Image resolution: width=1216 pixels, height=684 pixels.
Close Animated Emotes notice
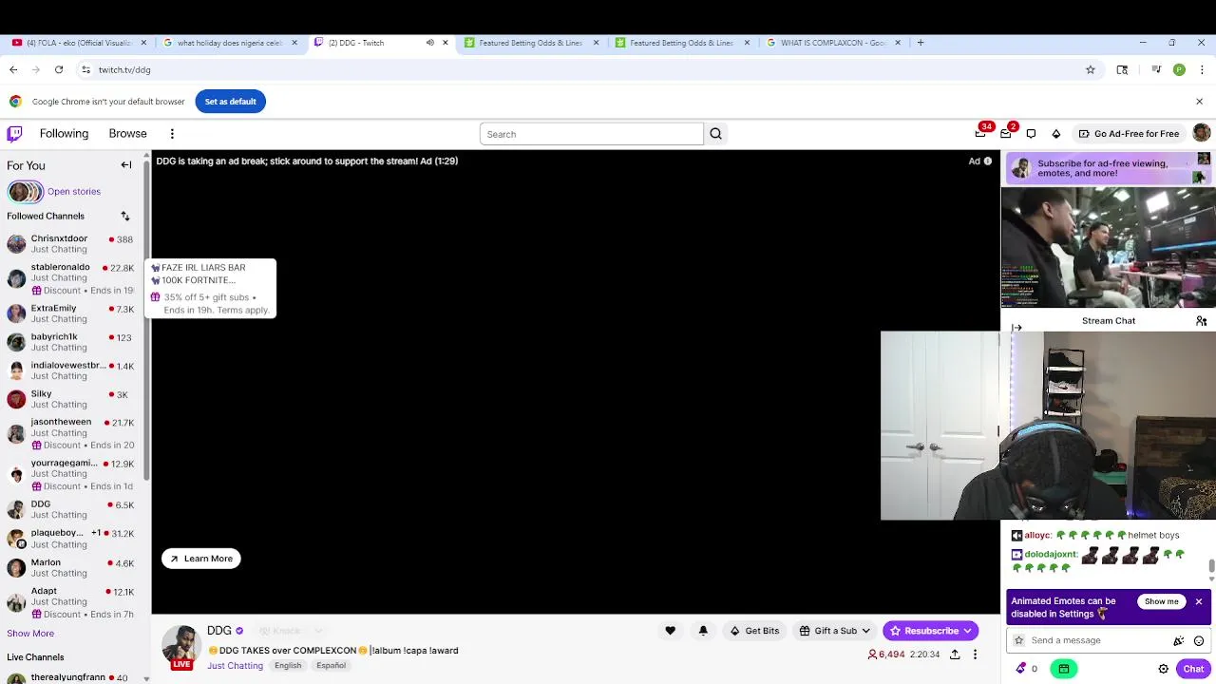(x=1199, y=602)
